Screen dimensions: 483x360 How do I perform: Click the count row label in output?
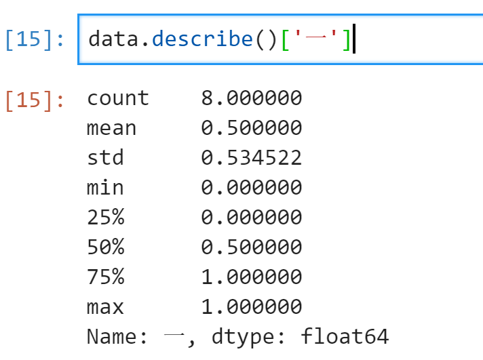[x=118, y=98]
